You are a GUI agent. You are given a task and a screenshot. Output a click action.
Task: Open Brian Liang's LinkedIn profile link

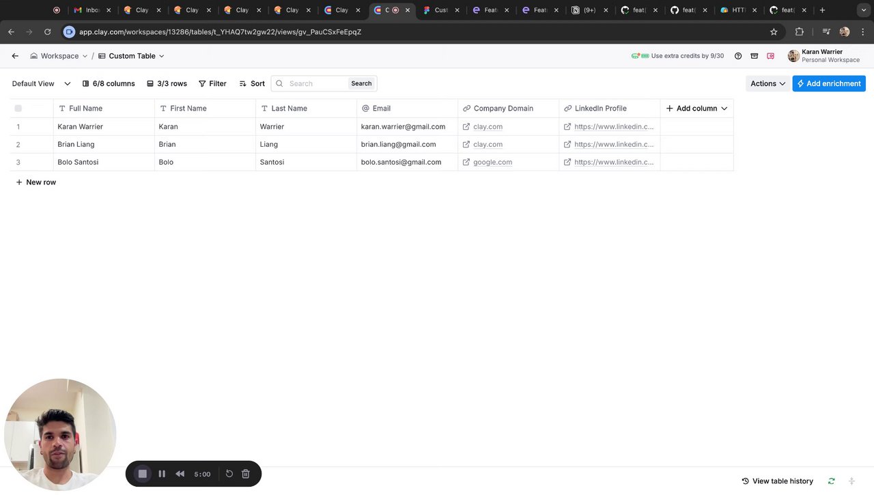click(x=613, y=144)
